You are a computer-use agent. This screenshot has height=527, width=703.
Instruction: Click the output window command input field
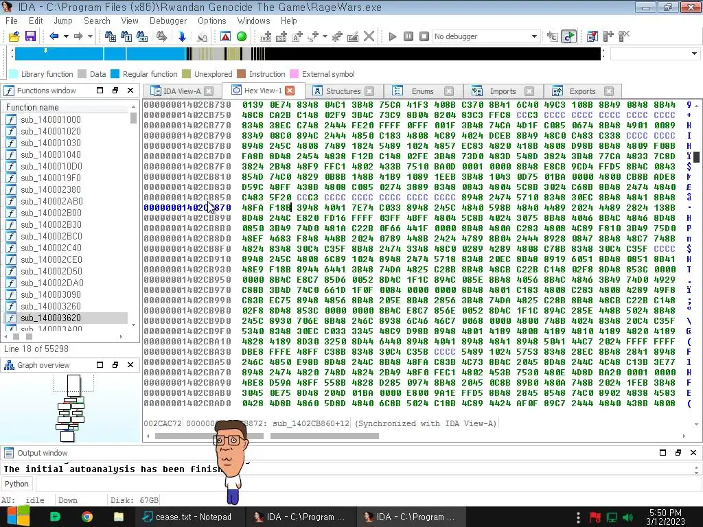(x=368, y=484)
